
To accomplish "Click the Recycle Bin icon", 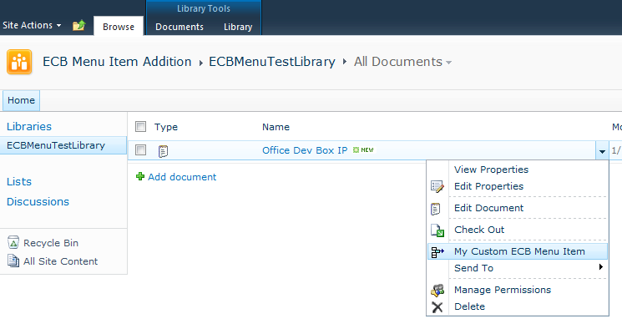I will 13,242.
